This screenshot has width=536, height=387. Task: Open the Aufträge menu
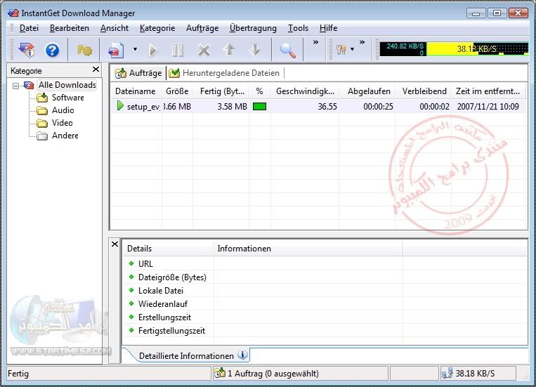tap(202, 28)
